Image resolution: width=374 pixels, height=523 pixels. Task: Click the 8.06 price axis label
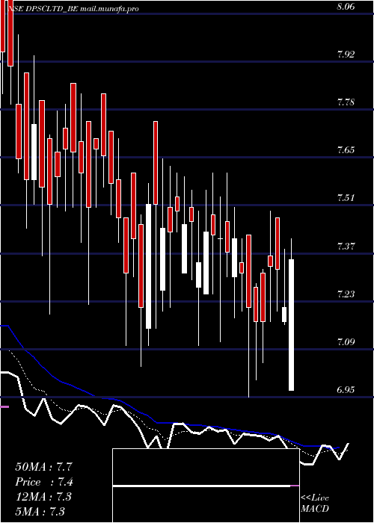[346, 7]
